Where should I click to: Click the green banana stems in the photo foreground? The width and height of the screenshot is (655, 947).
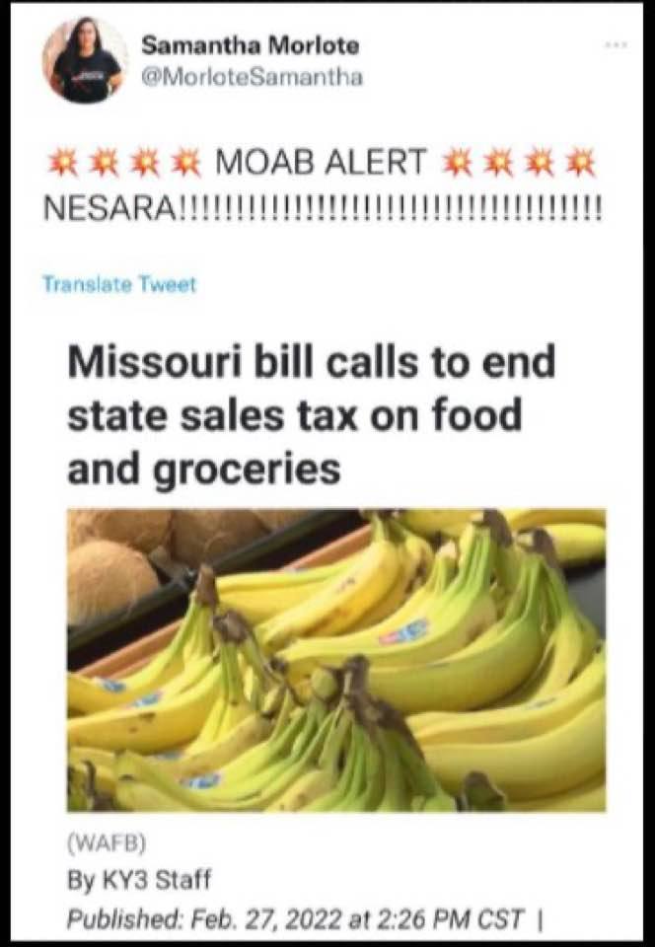click(338, 743)
